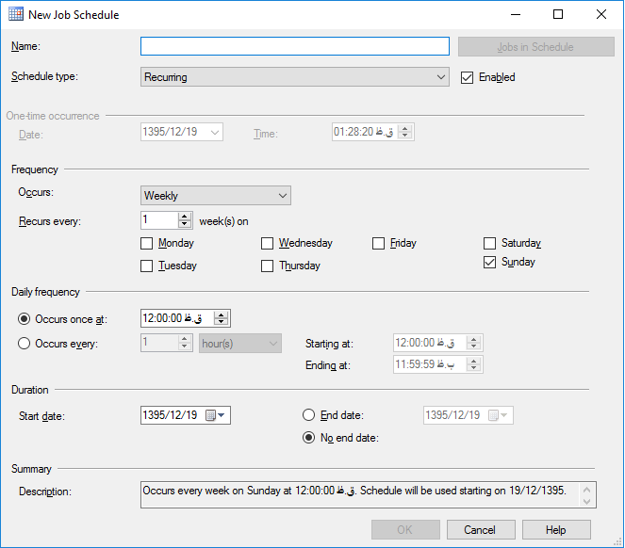Tick the Friday checkbox
Screen dimensions: 625x548
[x=379, y=243]
